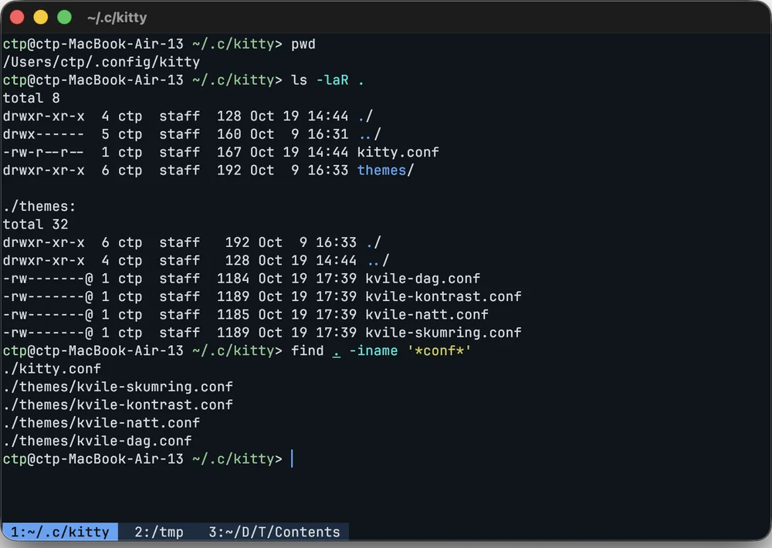Click the 'total 32' output line
This screenshot has width=772, height=548.
(36, 225)
